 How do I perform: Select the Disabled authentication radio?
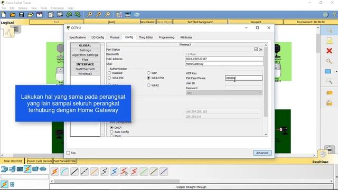pyautogui.click(x=109, y=73)
